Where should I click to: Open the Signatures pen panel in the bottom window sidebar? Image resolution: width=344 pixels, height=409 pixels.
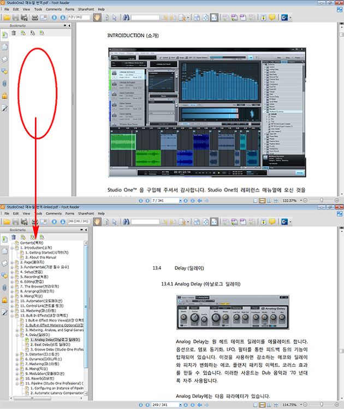pyautogui.click(x=4, y=312)
